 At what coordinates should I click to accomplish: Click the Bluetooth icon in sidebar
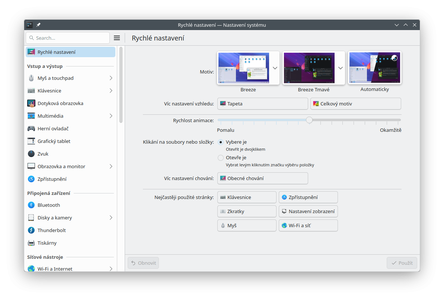(31, 205)
